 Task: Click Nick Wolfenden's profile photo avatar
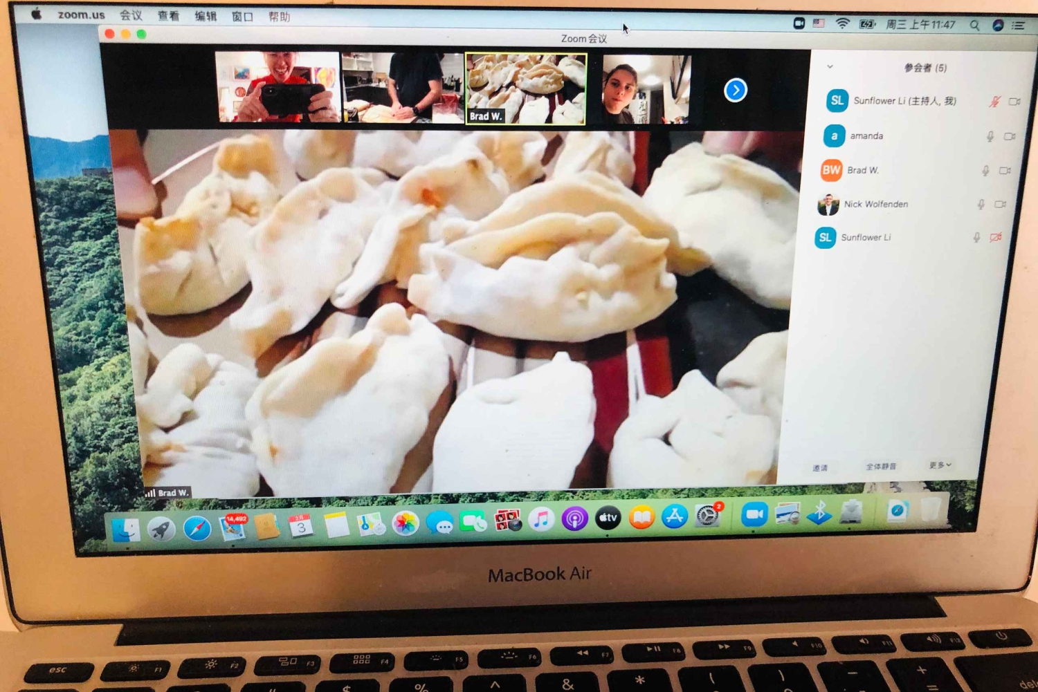point(828,205)
